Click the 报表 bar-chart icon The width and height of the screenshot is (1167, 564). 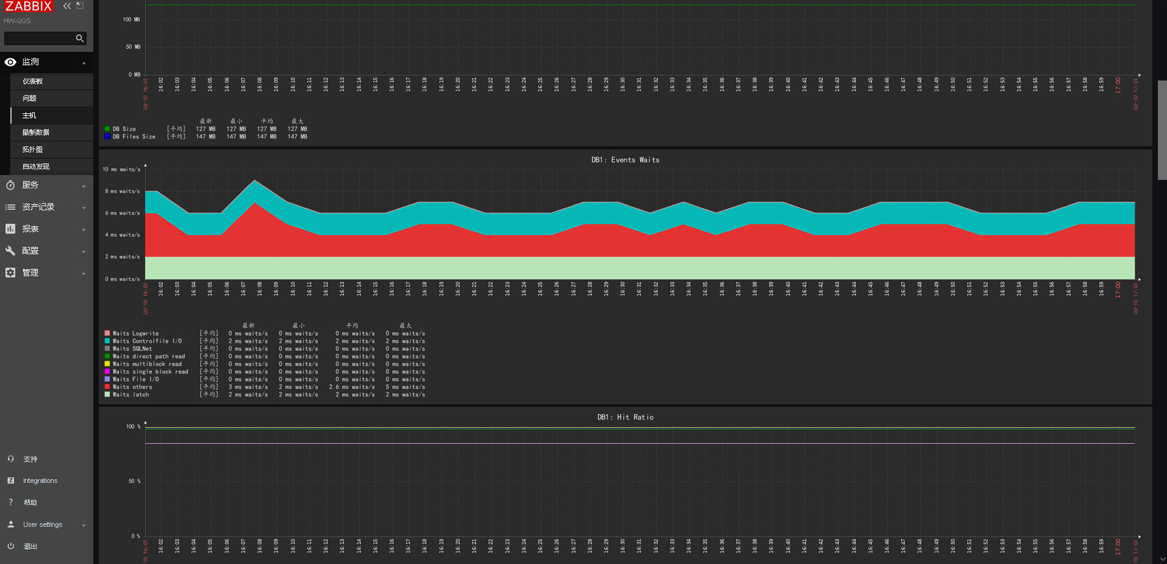10,229
